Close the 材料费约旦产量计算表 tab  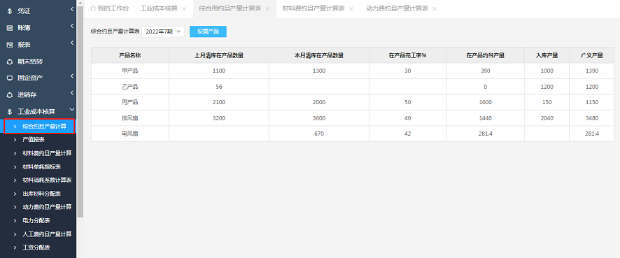[351, 8]
